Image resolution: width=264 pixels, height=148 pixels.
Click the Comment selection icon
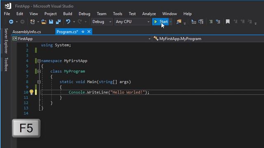tap(211, 21)
